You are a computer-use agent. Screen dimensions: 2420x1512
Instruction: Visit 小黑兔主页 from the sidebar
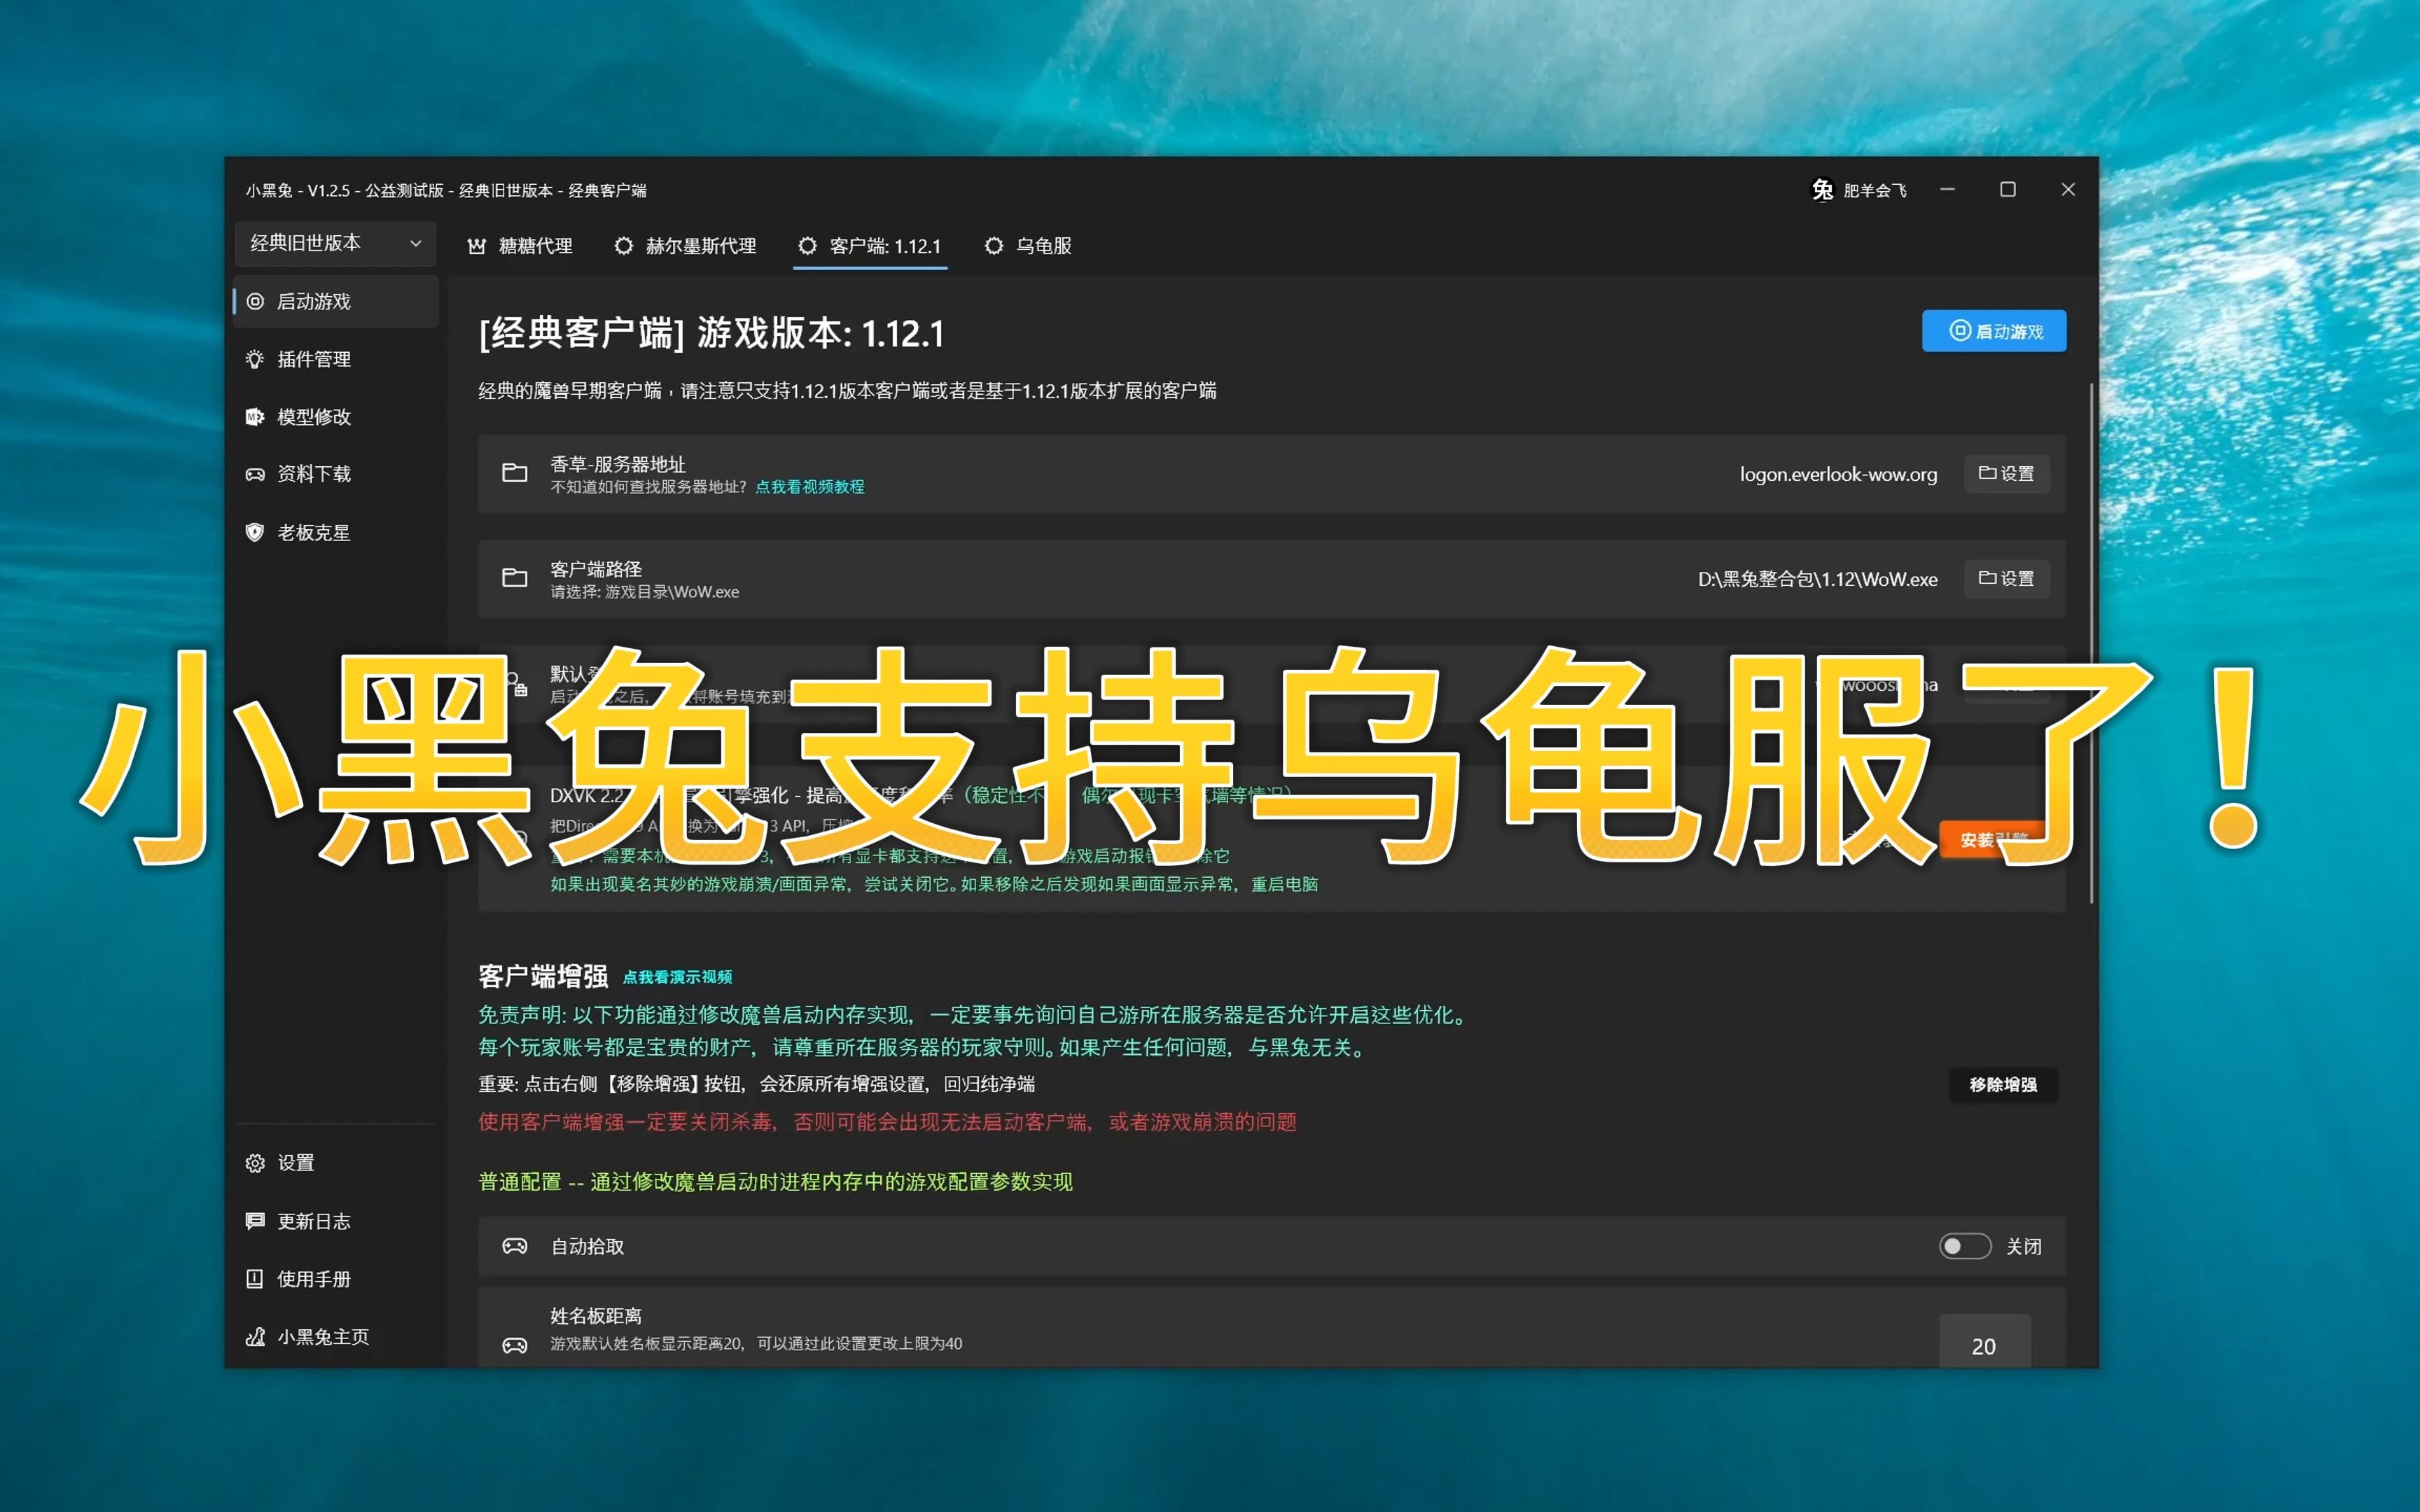click(x=336, y=1337)
